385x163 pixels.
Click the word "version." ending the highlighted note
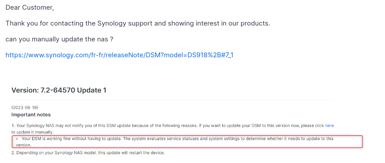24,145
